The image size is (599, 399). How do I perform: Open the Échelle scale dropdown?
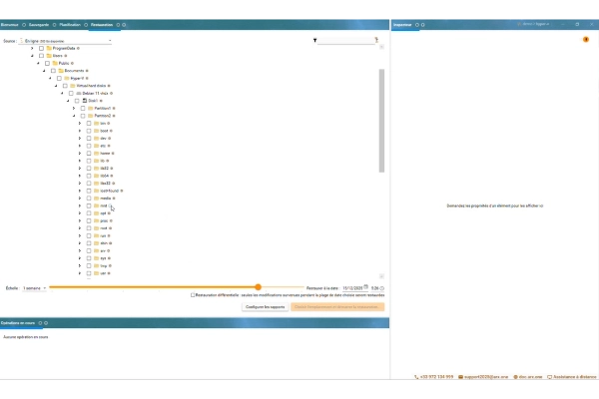(x=33, y=287)
